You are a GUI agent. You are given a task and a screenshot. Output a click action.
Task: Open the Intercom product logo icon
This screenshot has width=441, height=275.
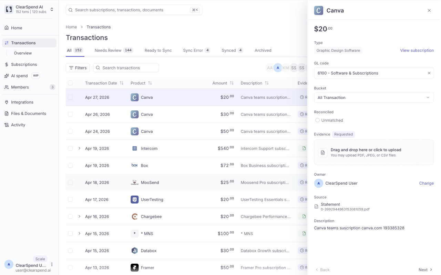click(135, 148)
